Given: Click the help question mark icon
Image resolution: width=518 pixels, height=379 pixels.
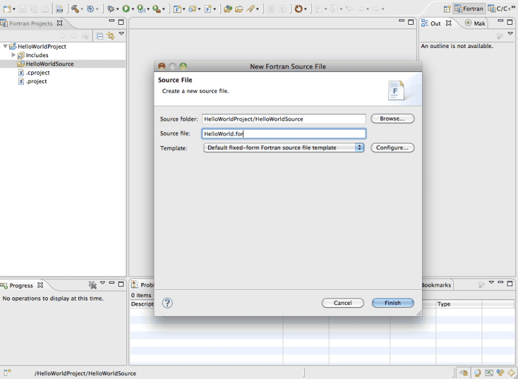Looking at the screenshot, I should pyautogui.click(x=167, y=303).
